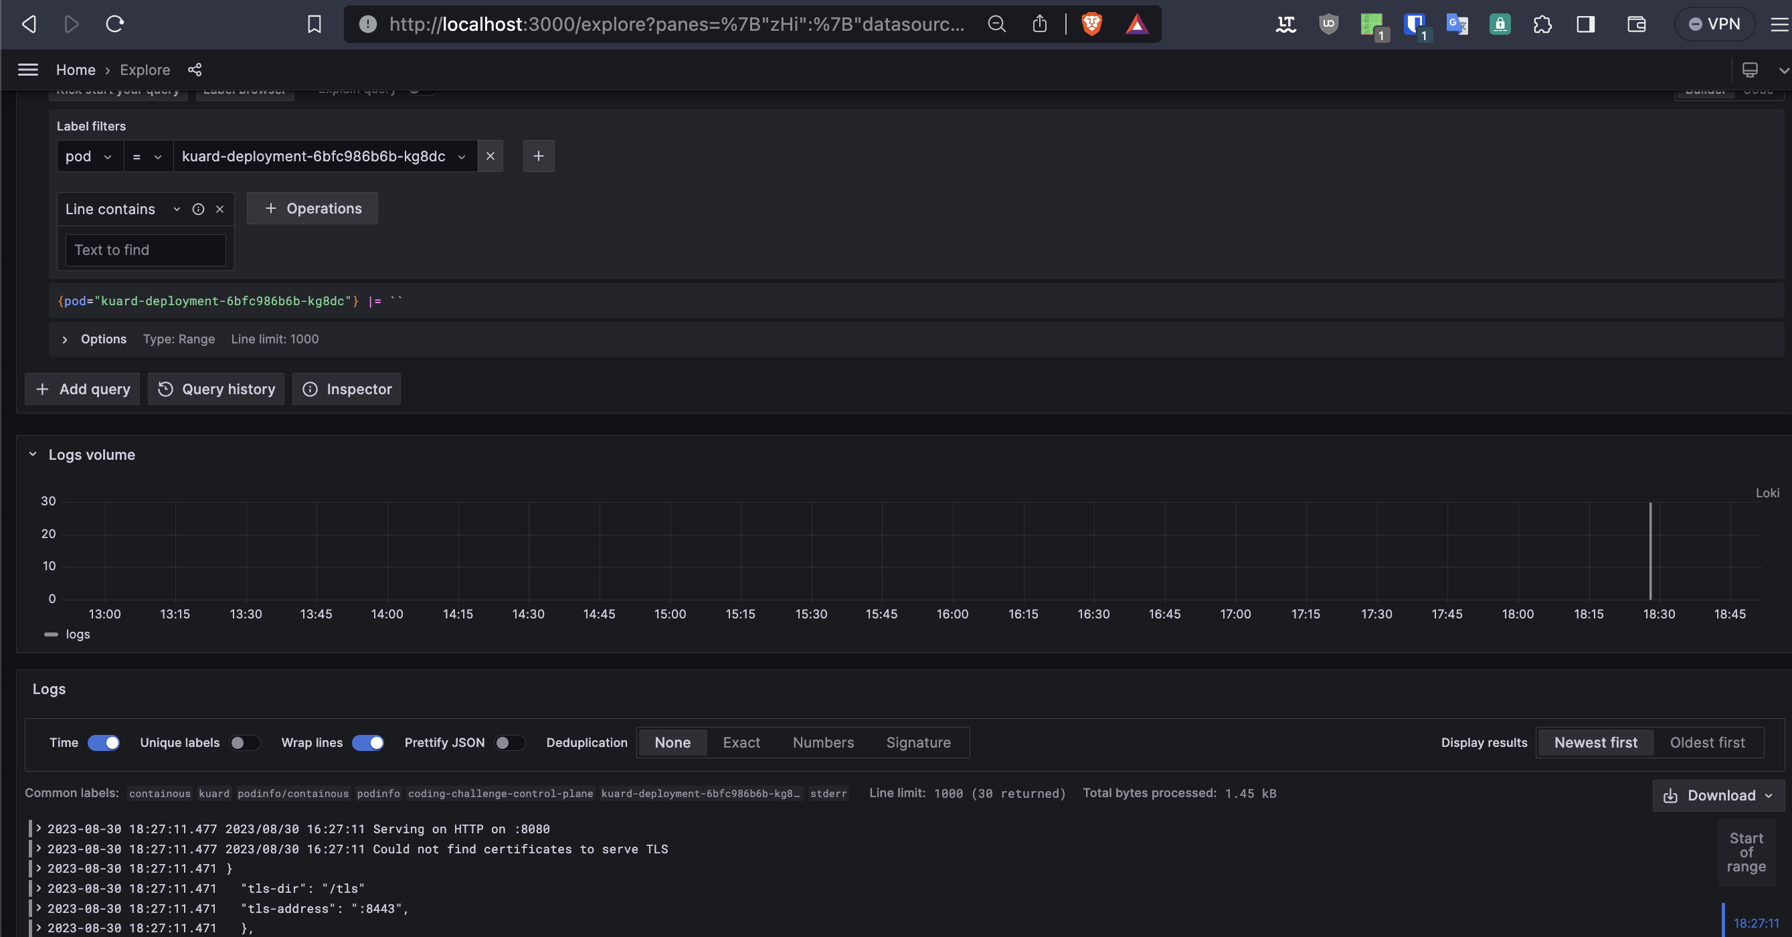The height and width of the screenshot is (937, 1792).
Task: Click the Operations button
Action: coord(312,208)
